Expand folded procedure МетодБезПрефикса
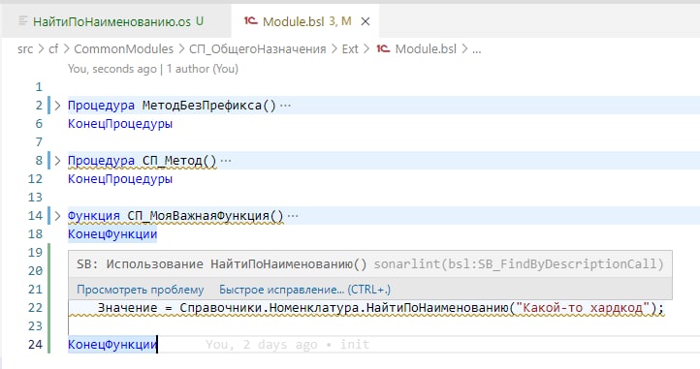The height and width of the screenshot is (369, 700). click(x=57, y=106)
